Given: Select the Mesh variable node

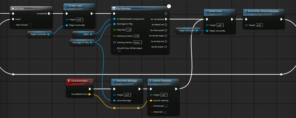Looking at the screenshot, I should (84, 34).
